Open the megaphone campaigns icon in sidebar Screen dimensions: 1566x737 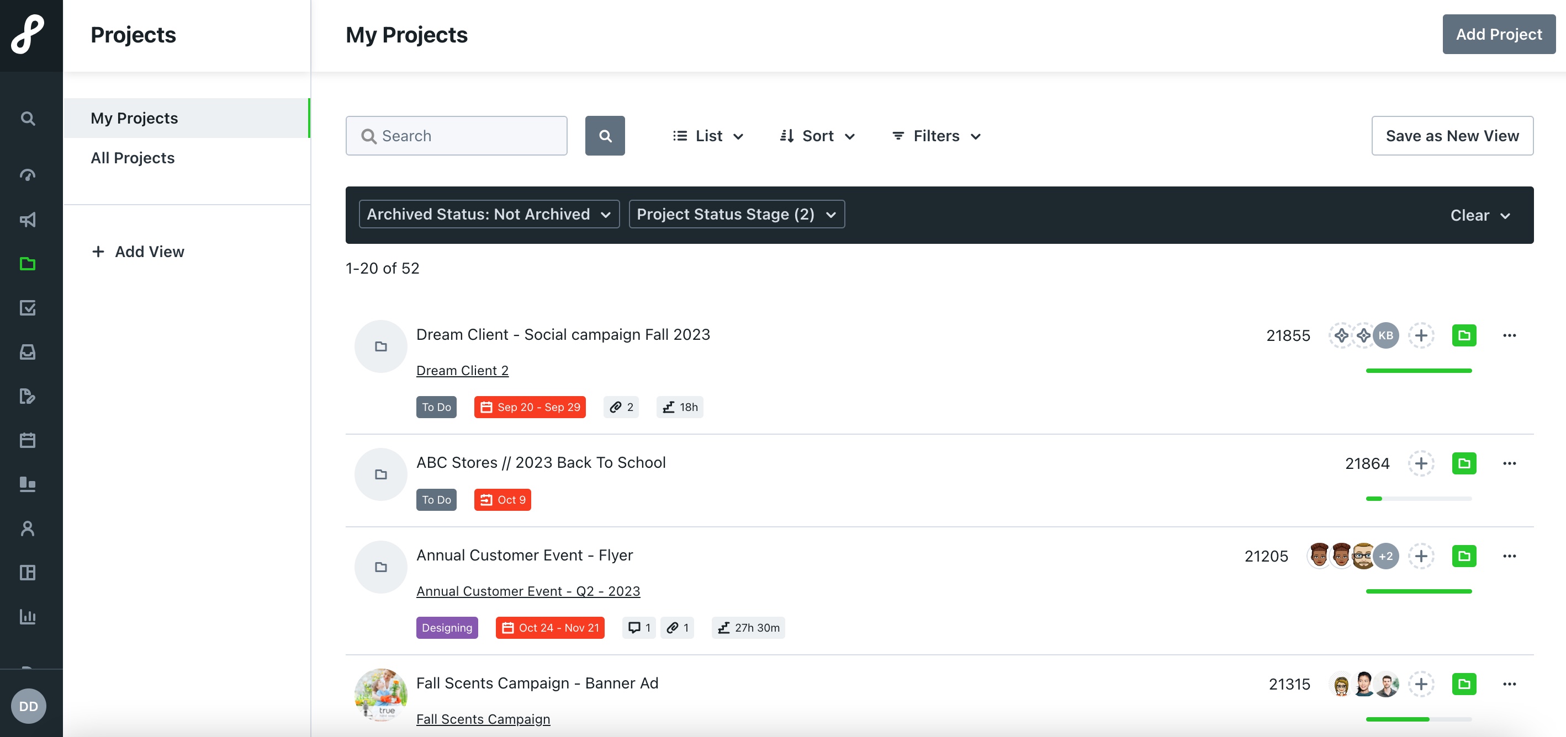tap(28, 220)
